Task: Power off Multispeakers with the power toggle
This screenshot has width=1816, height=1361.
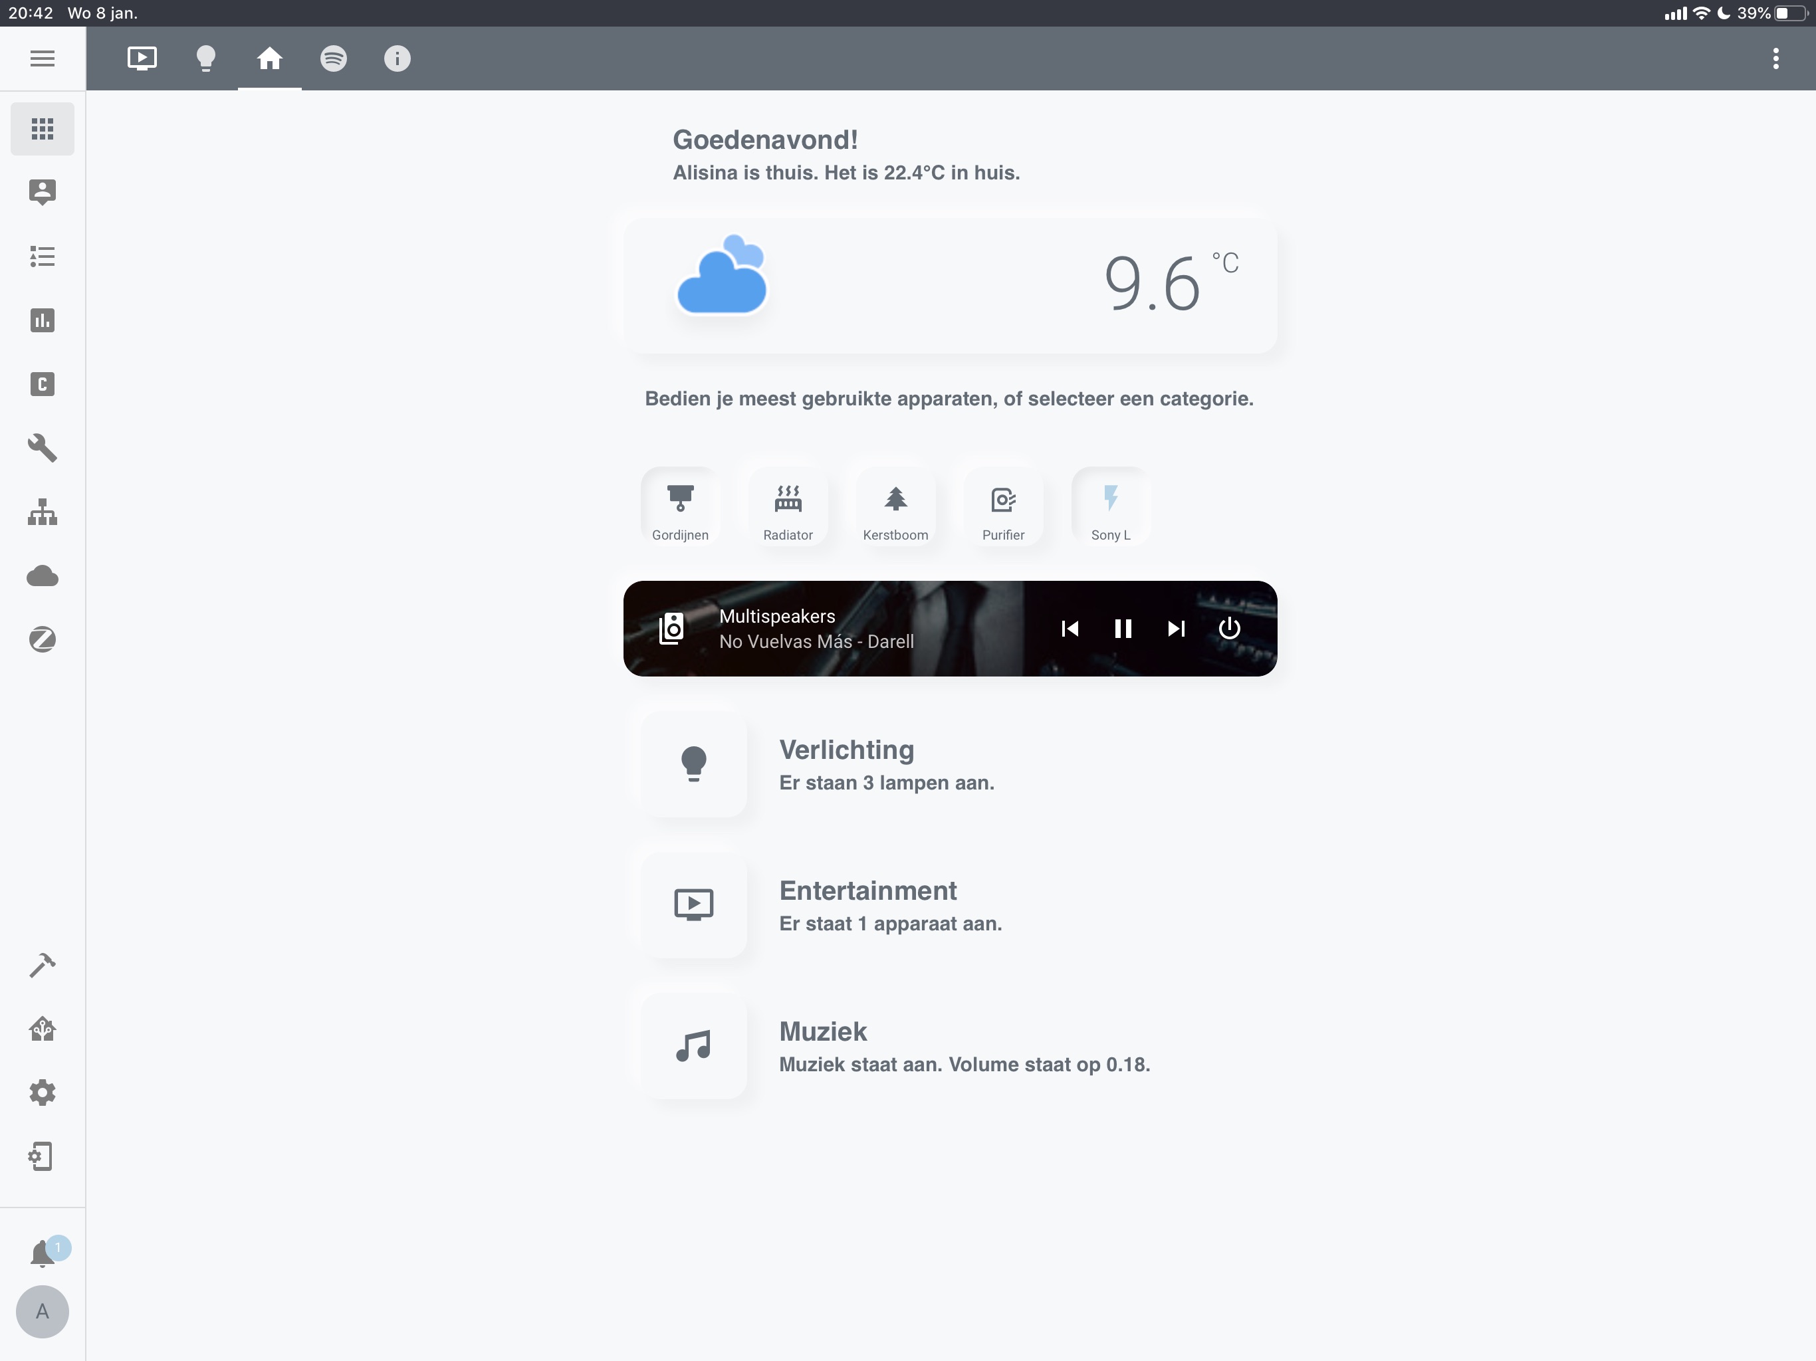Action: click(x=1229, y=629)
